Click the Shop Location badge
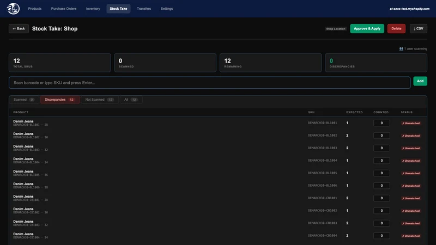Viewport: 436px width, 245px height. click(336, 29)
